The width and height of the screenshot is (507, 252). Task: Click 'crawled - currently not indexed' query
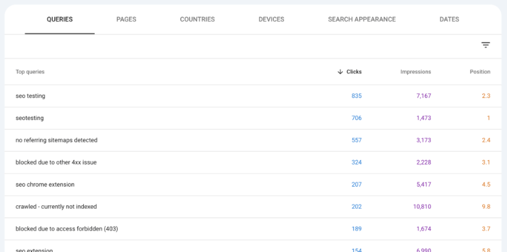coord(56,207)
